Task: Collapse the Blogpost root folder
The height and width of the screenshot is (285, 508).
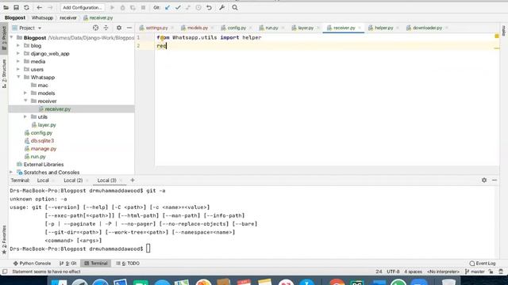Action: pos(12,37)
